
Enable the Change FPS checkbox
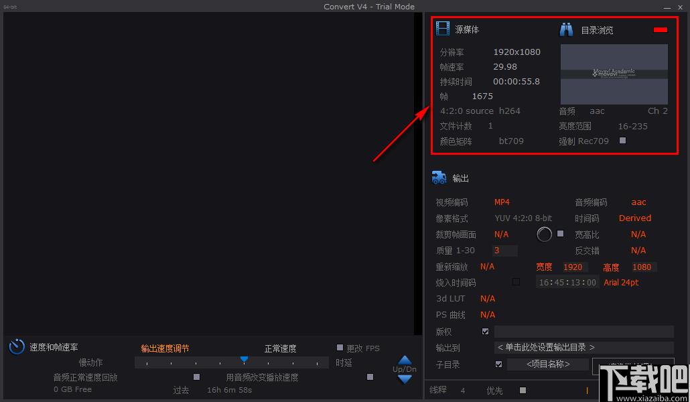pos(340,348)
